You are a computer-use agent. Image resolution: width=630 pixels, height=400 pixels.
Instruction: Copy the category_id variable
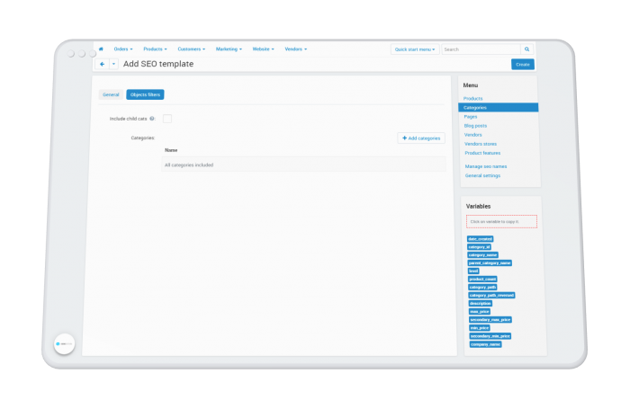[x=480, y=246]
